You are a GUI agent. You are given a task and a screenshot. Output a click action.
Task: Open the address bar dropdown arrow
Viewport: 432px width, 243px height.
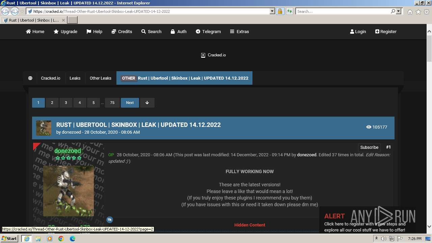point(272,11)
